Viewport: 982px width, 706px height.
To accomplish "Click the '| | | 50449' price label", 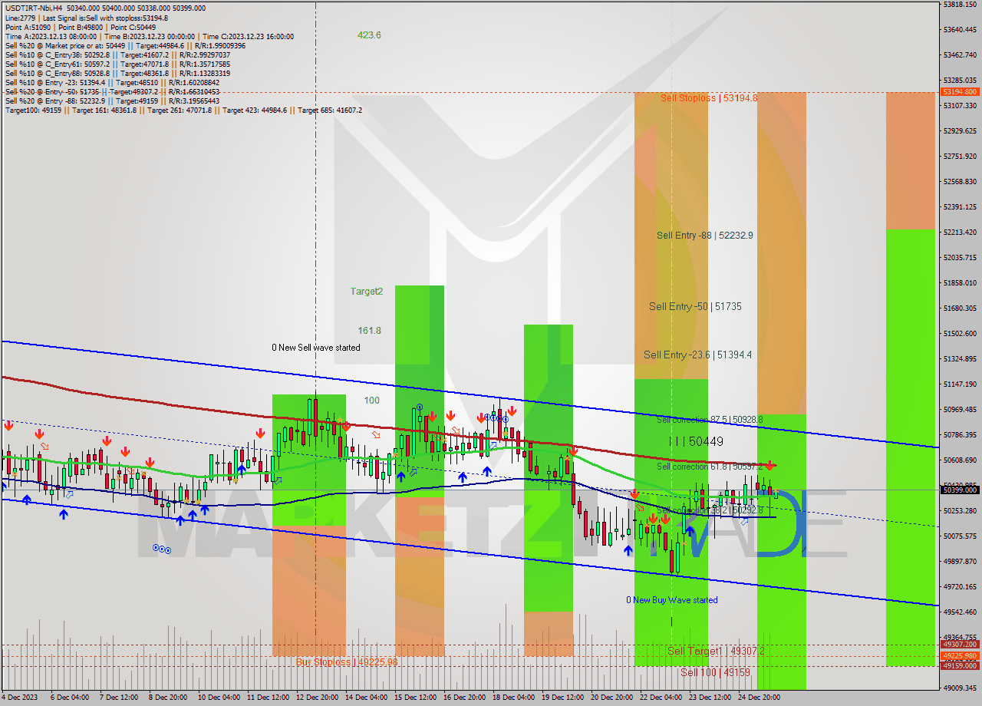I will click(696, 442).
